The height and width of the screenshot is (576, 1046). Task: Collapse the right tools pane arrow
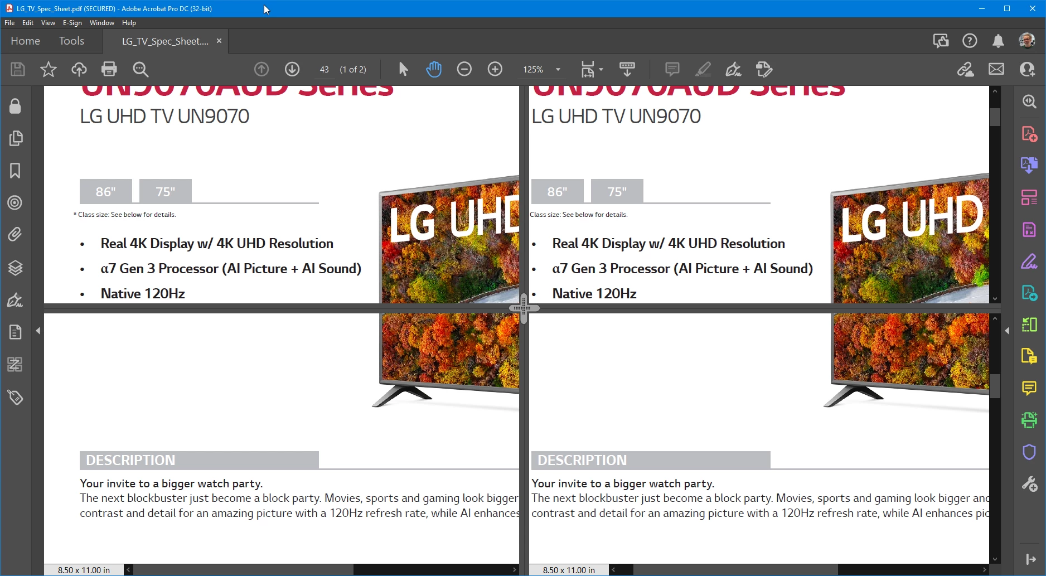[1007, 331]
